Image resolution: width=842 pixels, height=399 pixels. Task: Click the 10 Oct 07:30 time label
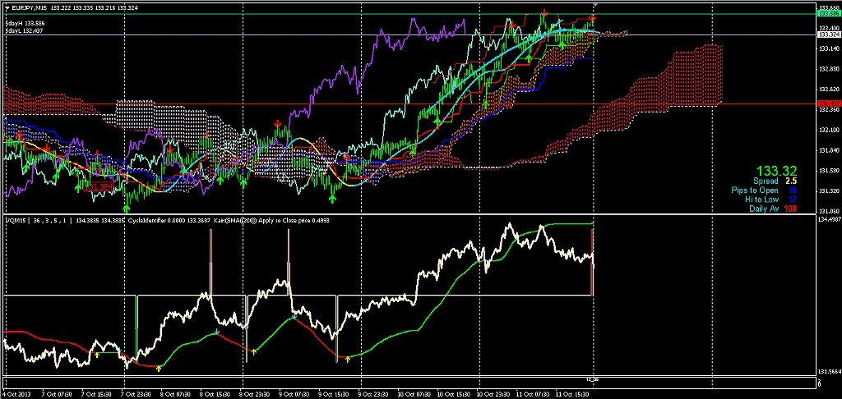coord(413,393)
